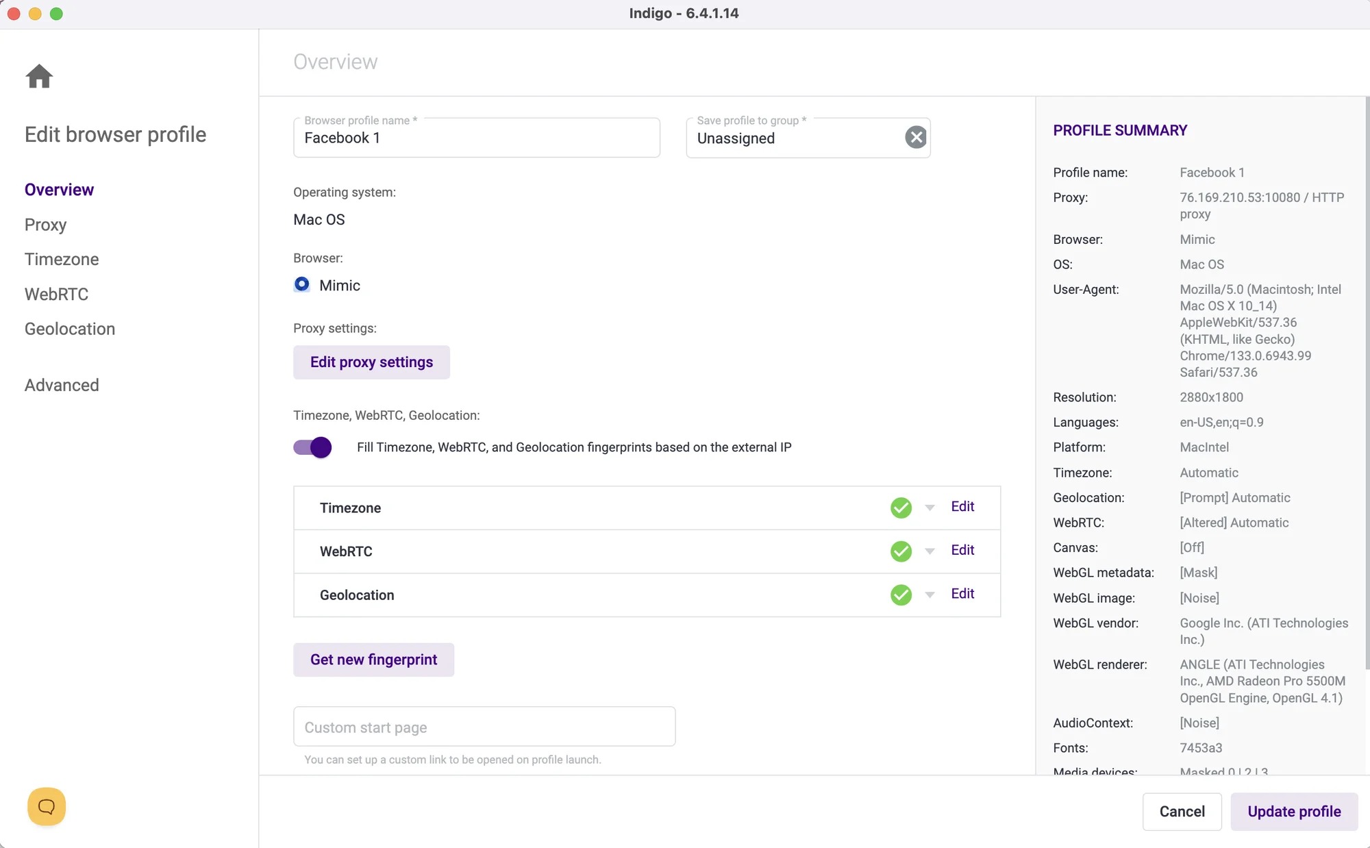
Task: Open the Geolocation section in sidebar
Action: tap(70, 329)
